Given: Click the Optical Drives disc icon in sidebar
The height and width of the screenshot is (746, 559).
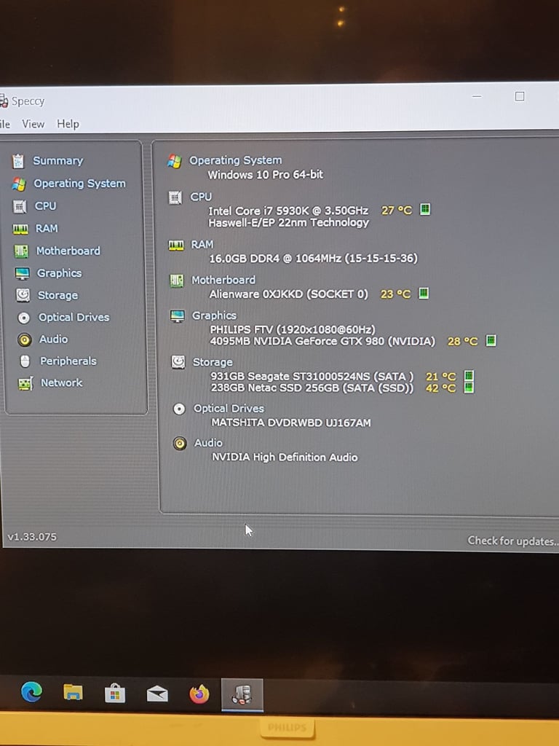Looking at the screenshot, I should (24, 318).
